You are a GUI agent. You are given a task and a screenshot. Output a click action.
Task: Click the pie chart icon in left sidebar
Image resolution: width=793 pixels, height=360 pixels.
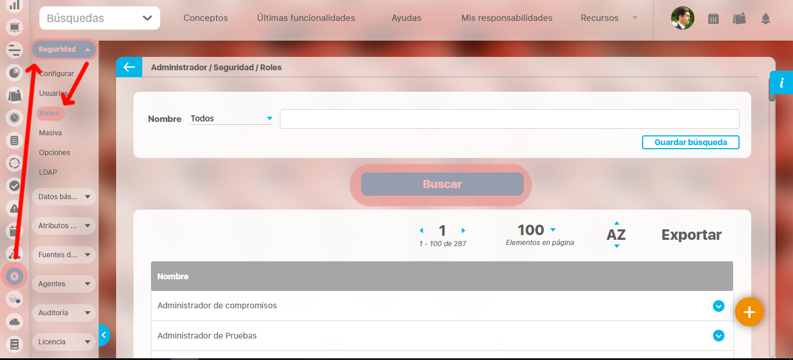[15, 73]
